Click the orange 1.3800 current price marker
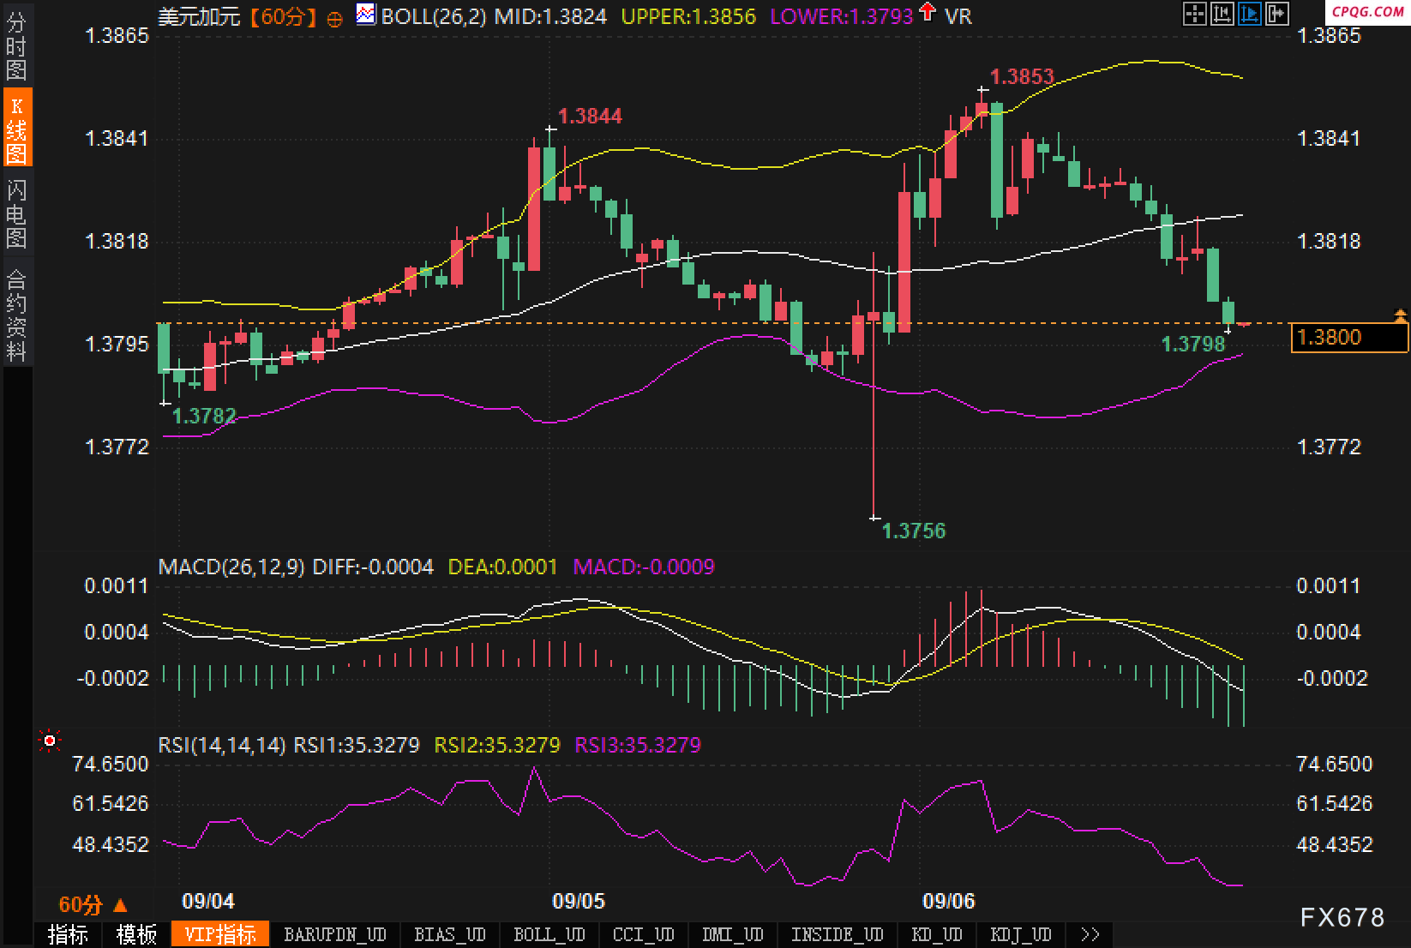Image resolution: width=1411 pixels, height=948 pixels. click(1348, 338)
